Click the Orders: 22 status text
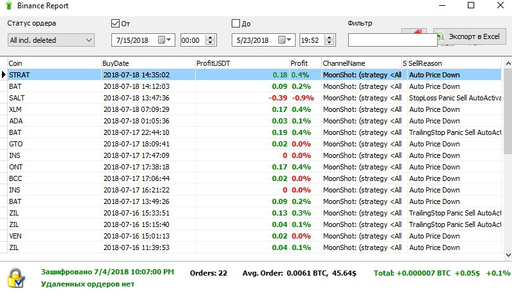The width and height of the screenshot is (512, 298). [x=209, y=273]
